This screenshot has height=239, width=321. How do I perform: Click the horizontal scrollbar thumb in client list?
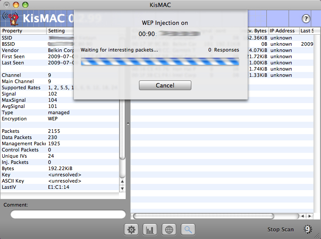[x=204, y=216]
